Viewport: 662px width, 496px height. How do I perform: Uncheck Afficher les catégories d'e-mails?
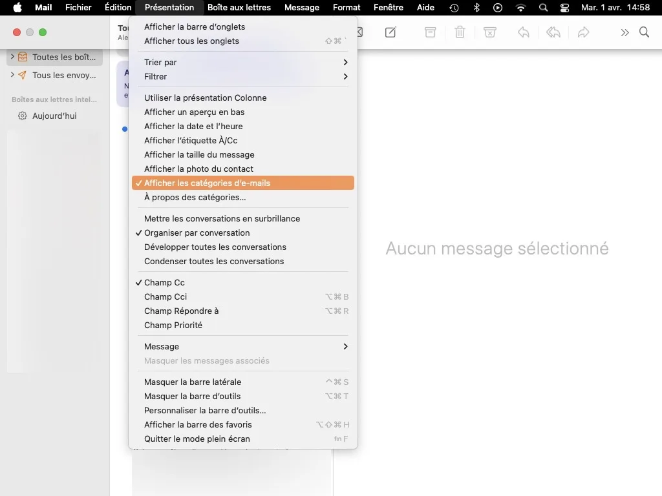point(243,183)
